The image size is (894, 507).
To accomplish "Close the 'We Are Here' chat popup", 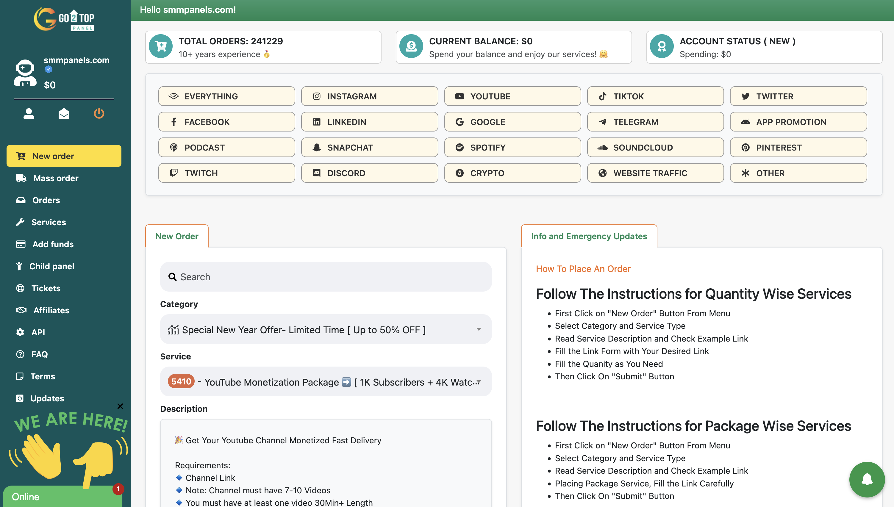I will tap(120, 406).
